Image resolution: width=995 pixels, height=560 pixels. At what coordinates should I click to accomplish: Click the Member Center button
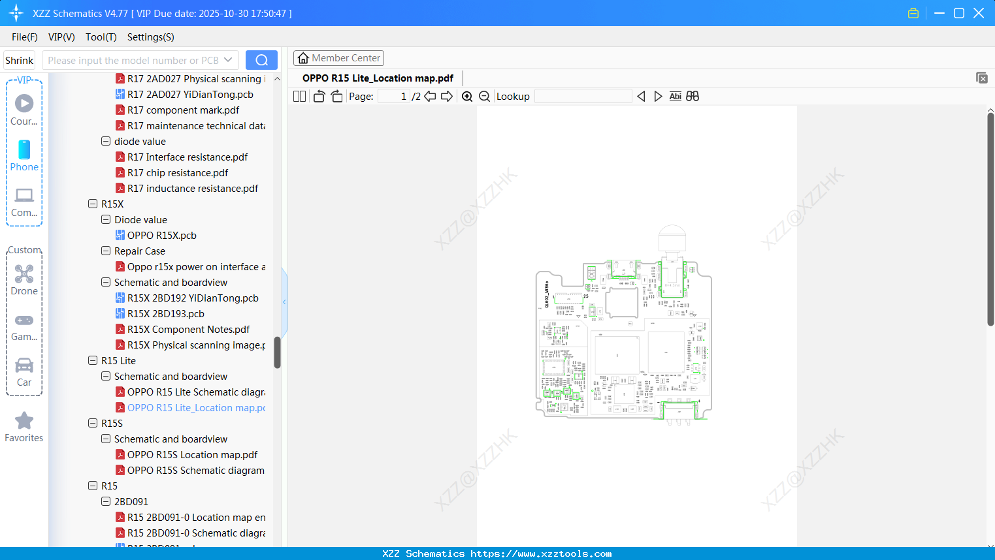[x=338, y=57]
